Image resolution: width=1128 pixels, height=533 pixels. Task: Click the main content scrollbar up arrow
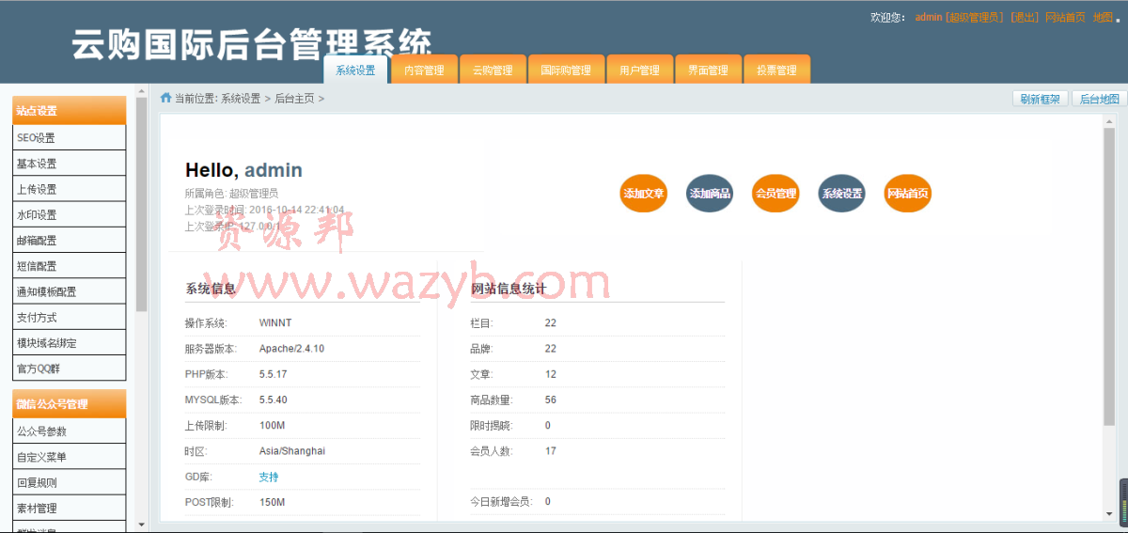(x=1109, y=121)
